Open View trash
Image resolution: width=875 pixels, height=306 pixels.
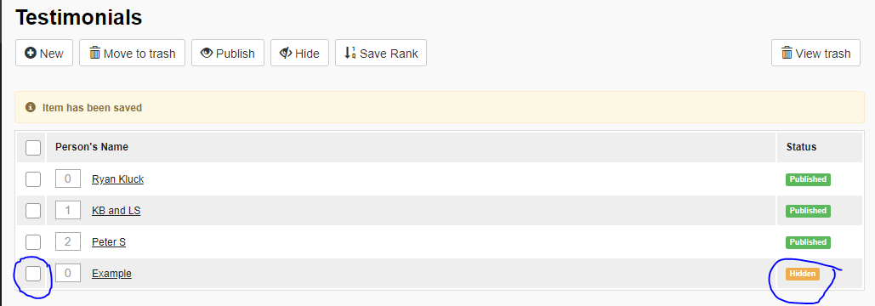[815, 53]
